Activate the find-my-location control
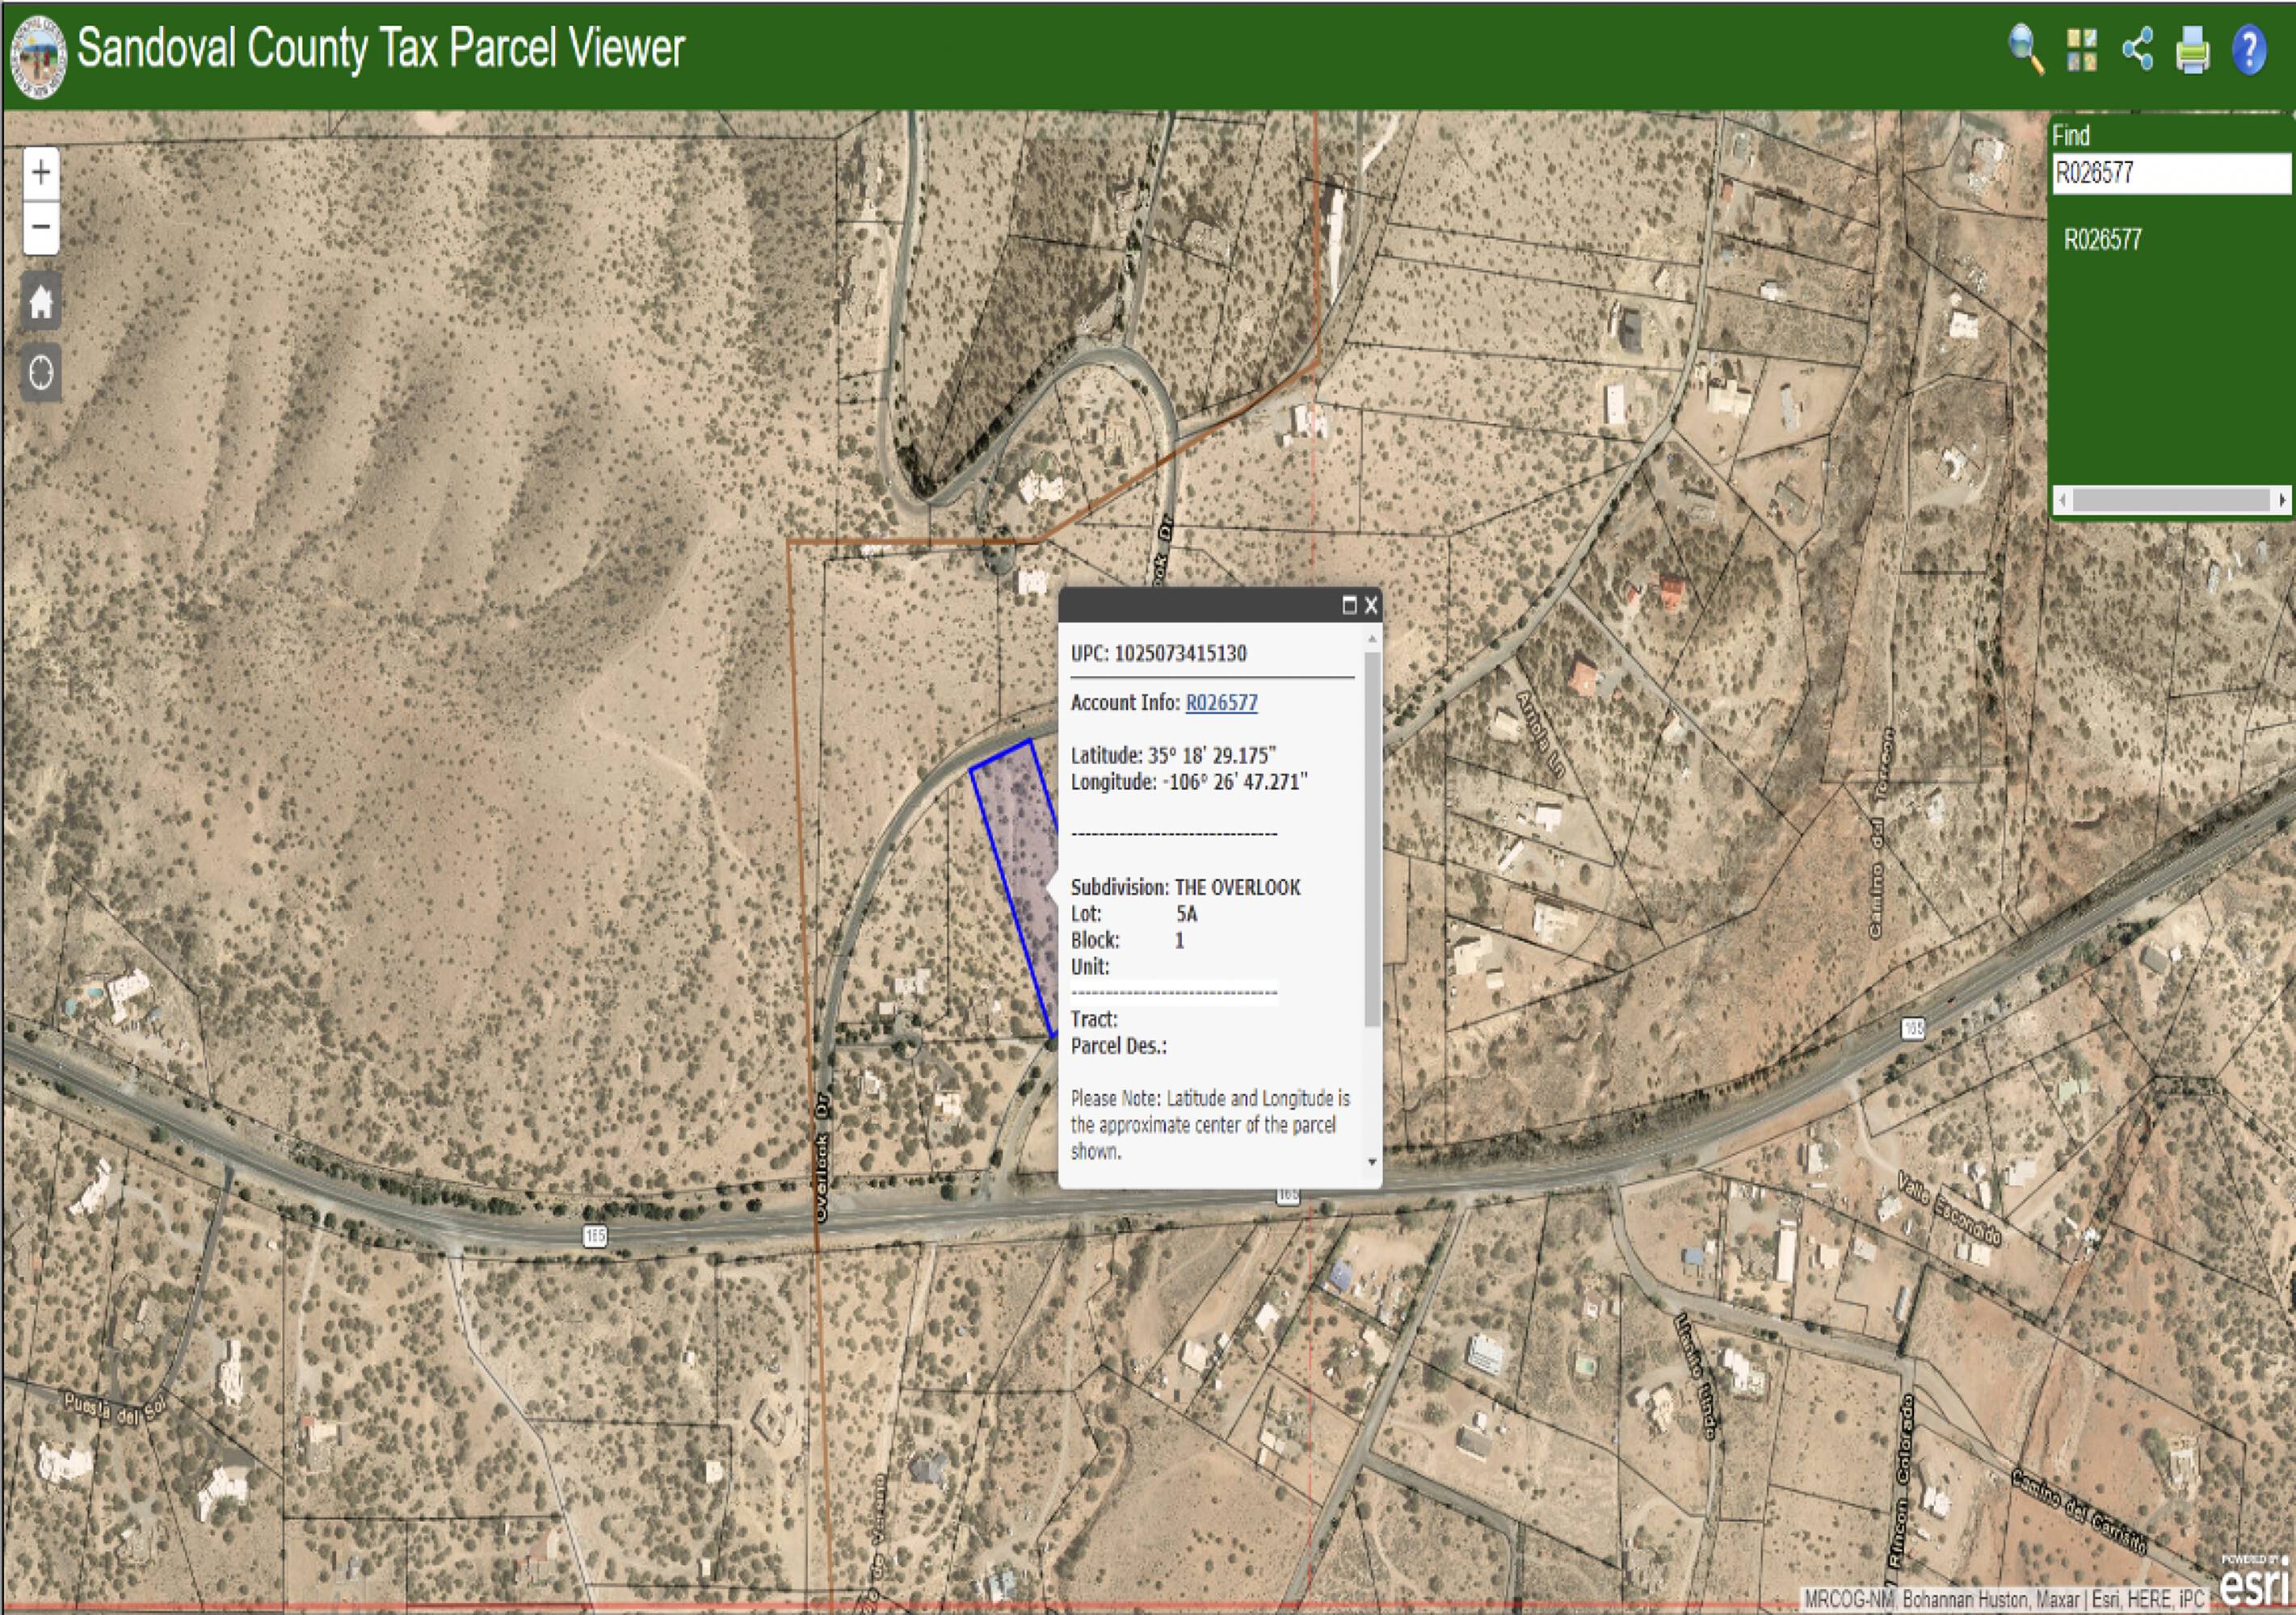Image resolution: width=2296 pixels, height=1615 pixels. click(41, 369)
